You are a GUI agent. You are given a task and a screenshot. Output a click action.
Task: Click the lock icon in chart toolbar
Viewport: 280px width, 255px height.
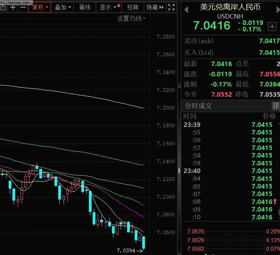(3, 7)
